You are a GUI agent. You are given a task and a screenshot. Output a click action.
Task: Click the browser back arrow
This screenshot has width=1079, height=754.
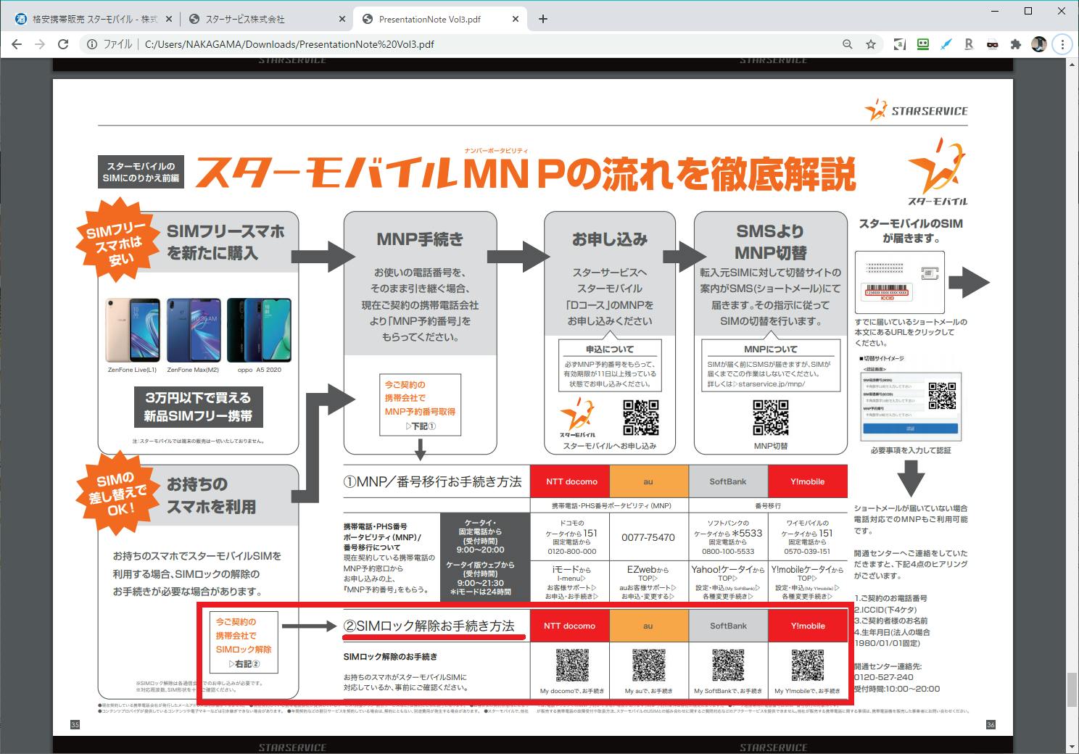coord(16,44)
